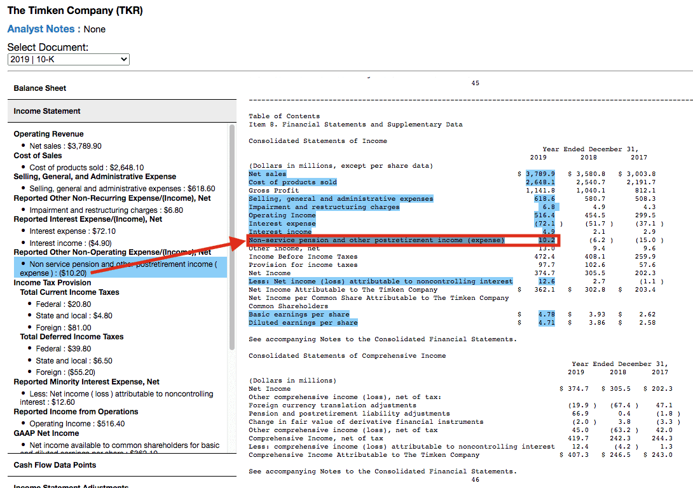The height and width of the screenshot is (488, 693).
Task: Click the highlighted 516.4 operating income value
Action: coord(544,215)
